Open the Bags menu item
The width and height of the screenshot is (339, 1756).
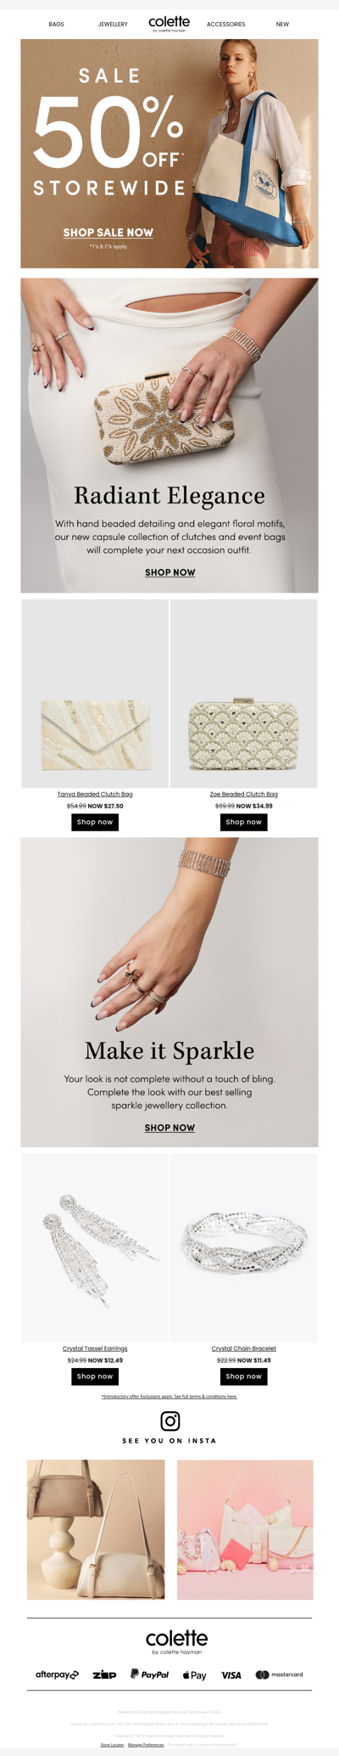[x=56, y=25]
